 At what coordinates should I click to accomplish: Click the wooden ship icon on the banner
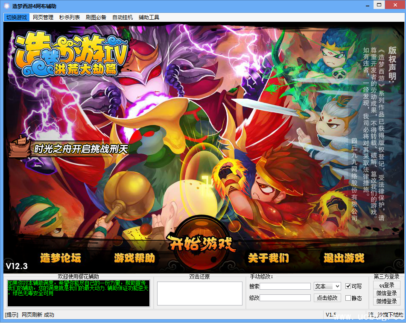pyautogui.click(x=20, y=147)
